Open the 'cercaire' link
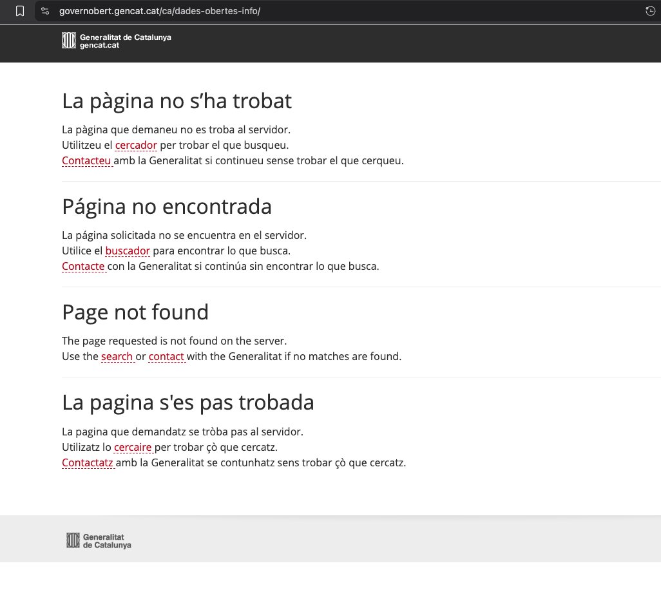Viewport: 661px width, 599px height. coord(133,447)
